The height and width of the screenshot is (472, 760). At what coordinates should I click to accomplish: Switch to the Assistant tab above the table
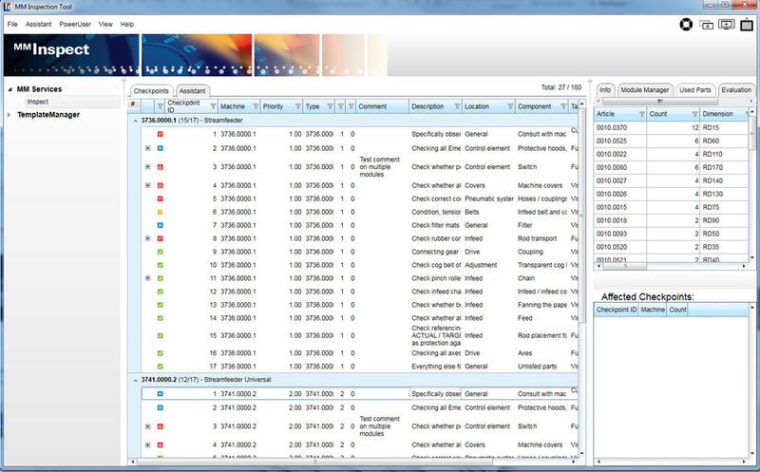[x=193, y=91]
